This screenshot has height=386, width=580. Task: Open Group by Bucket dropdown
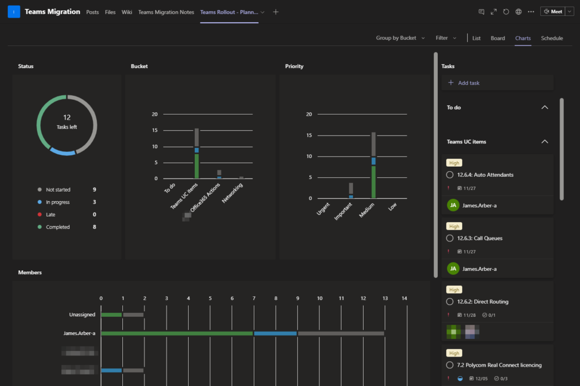(x=400, y=38)
